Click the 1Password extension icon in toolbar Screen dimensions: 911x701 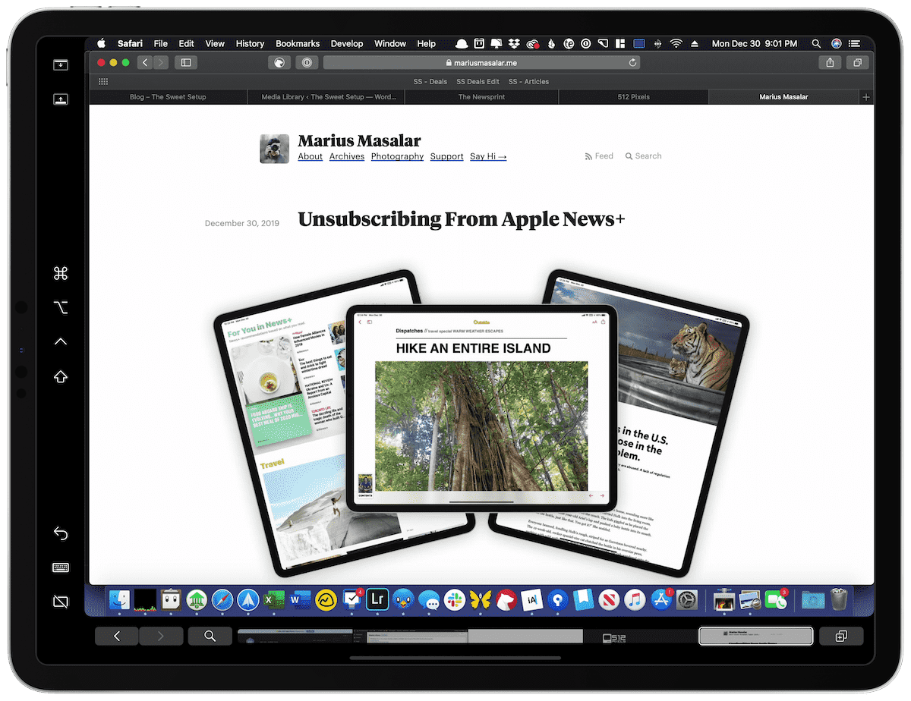coord(307,62)
